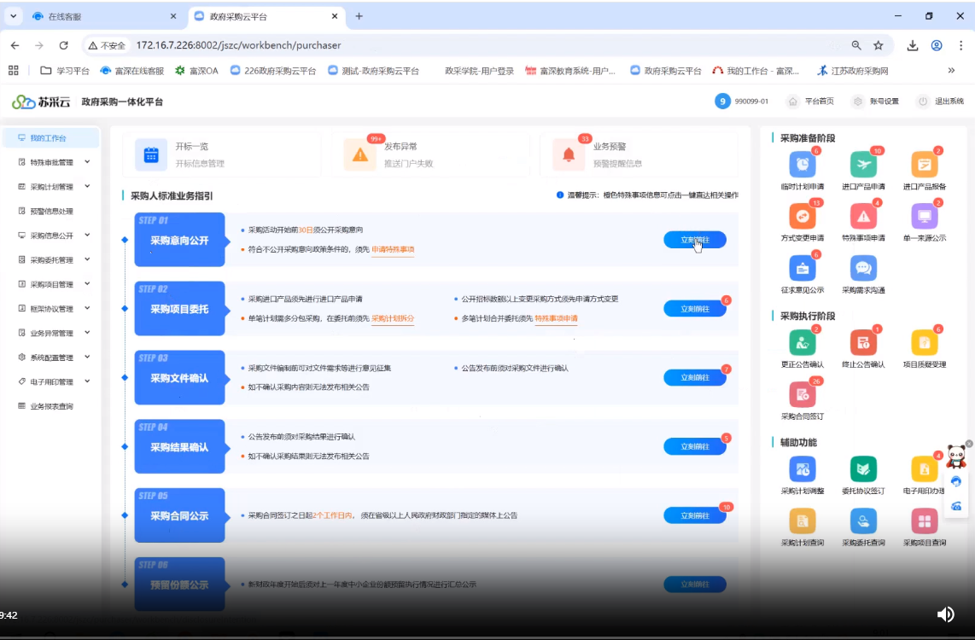Click the browser address bar URL
Image resolution: width=975 pixels, height=640 pixels.
point(239,45)
